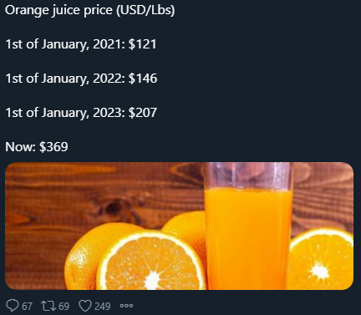This screenshot has width=361, height=315.
Task: Click the orange half at photo's right edge
Action: tap(320, 259)
